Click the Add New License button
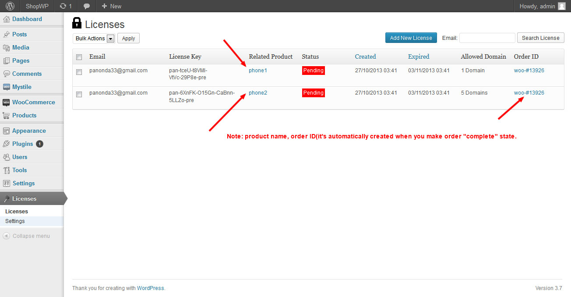 point(411,38)
